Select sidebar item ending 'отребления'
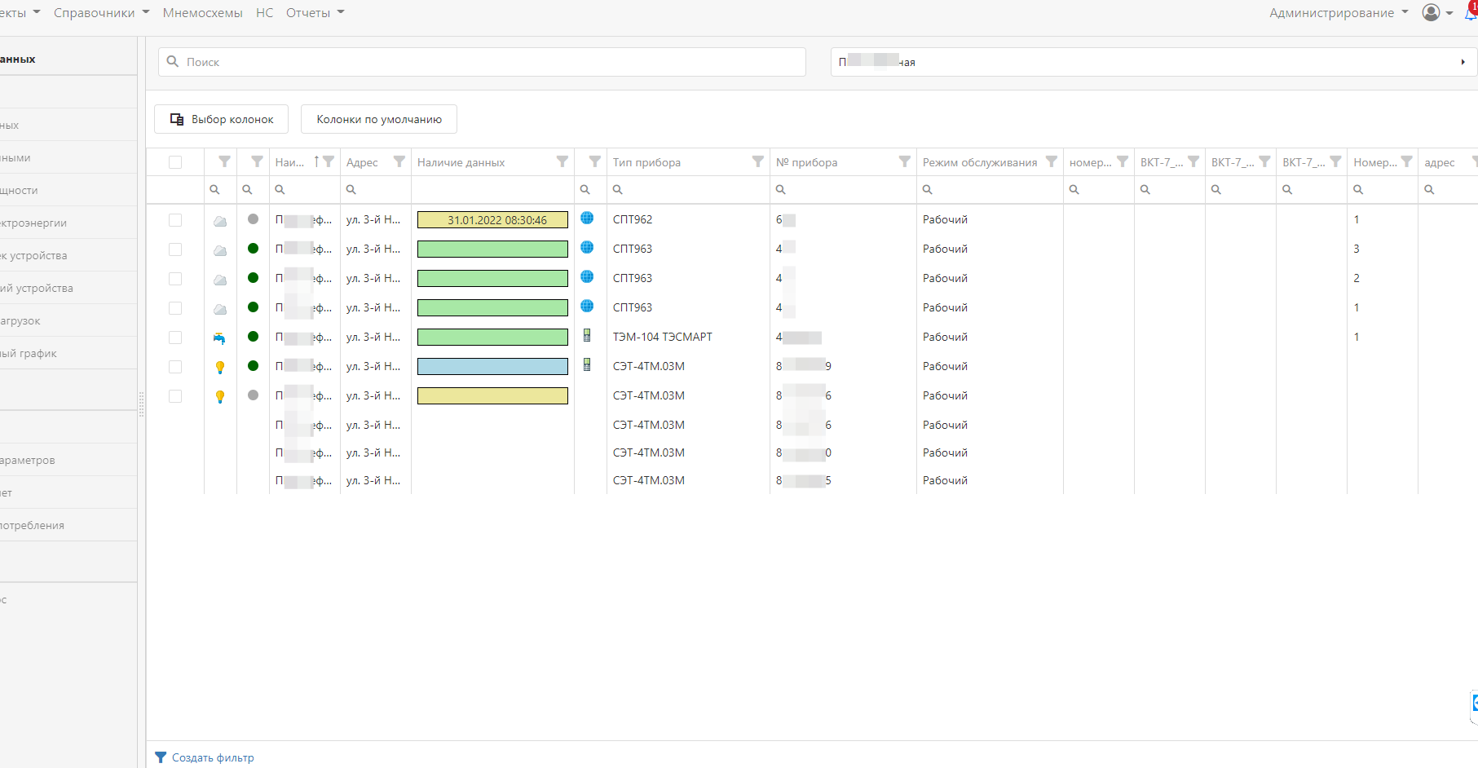Viewport: 1478px width, 768px height. [x=68, y=525]
